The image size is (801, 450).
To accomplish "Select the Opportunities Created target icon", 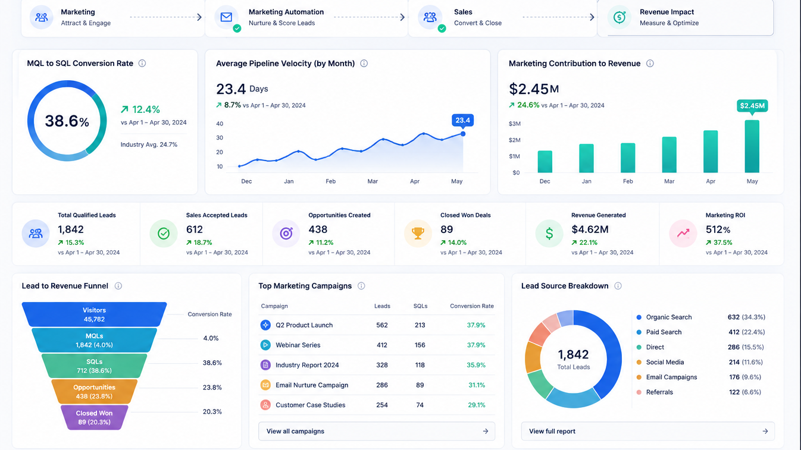I will pos(286,234).
